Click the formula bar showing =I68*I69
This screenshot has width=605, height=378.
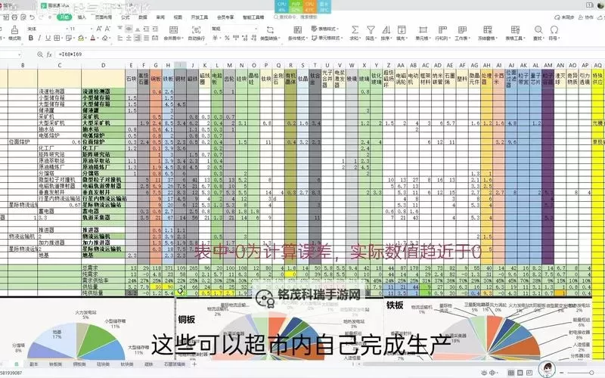point(328,54)
